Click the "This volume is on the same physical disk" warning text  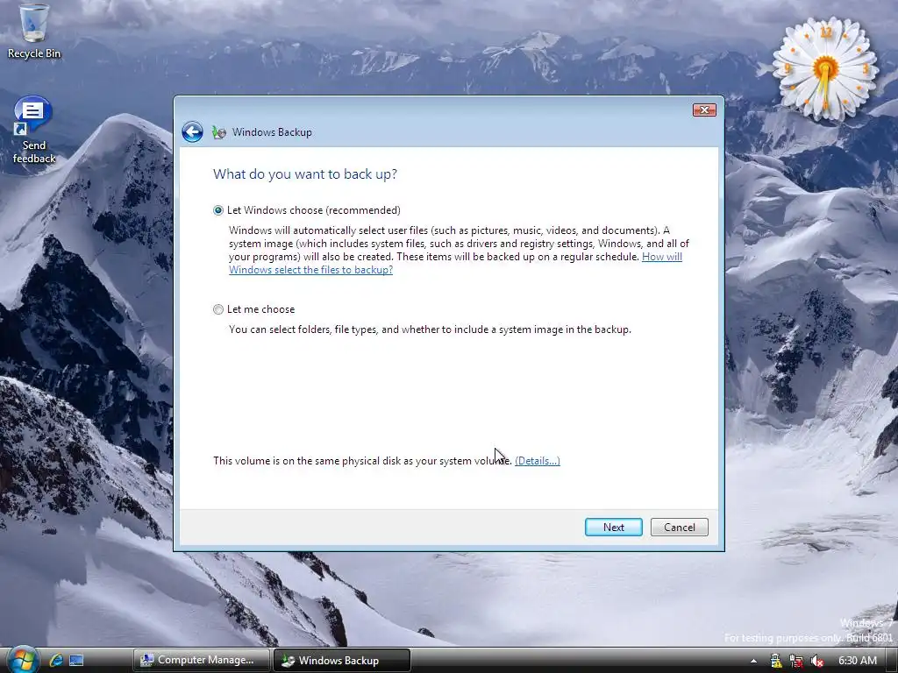[x=362, y=461]
